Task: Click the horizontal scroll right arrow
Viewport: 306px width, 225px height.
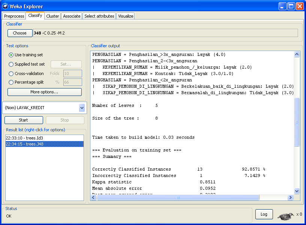Action: [290, 198]
